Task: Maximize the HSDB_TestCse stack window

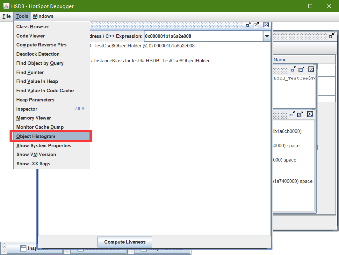Action: click(301, 69)
